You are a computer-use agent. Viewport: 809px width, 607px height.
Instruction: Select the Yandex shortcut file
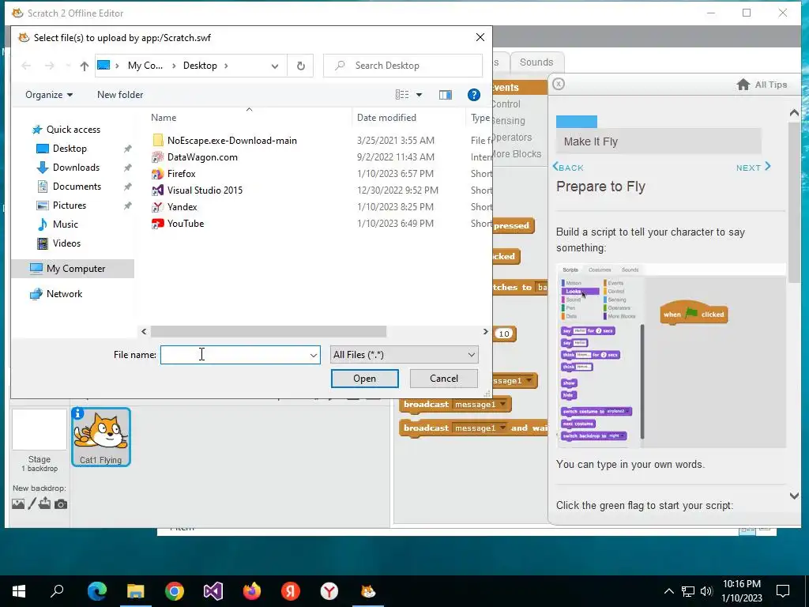pos(182,206)
